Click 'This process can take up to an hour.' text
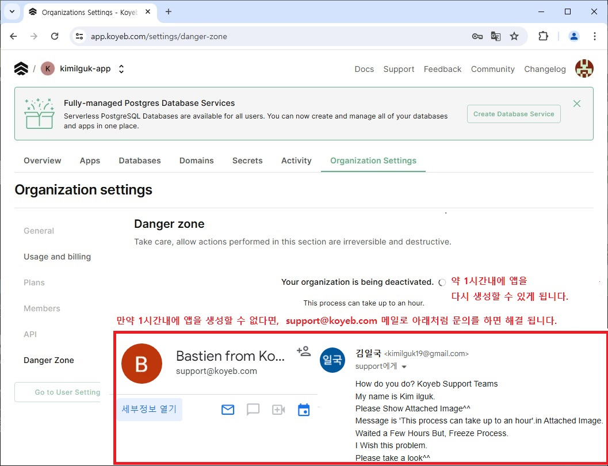Image resolution: width=608 pixels, height=466 pixels. (x=364, y=303)
